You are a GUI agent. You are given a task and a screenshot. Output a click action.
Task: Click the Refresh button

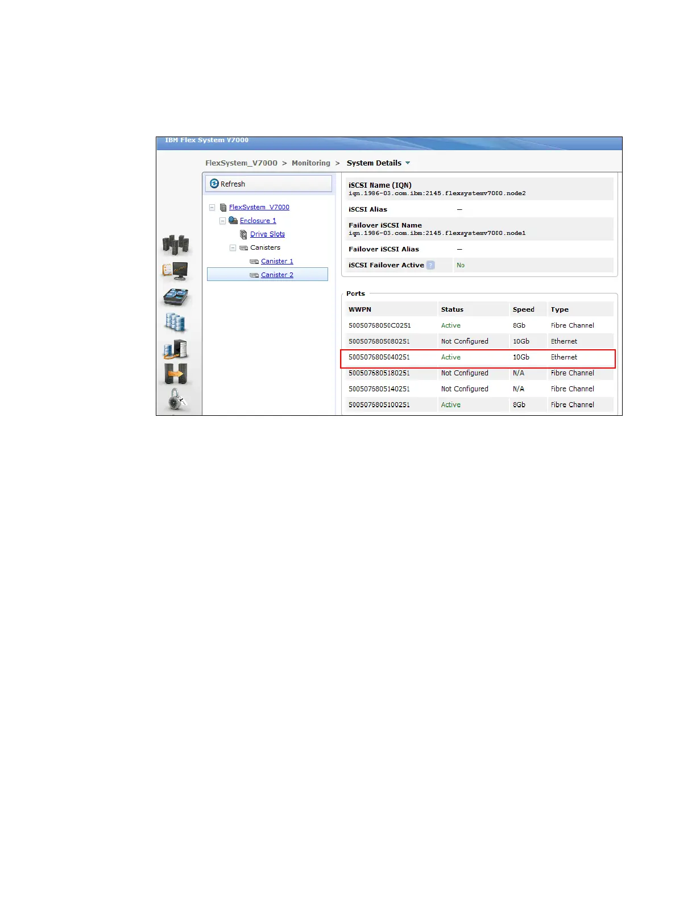(x=268, y=184)
